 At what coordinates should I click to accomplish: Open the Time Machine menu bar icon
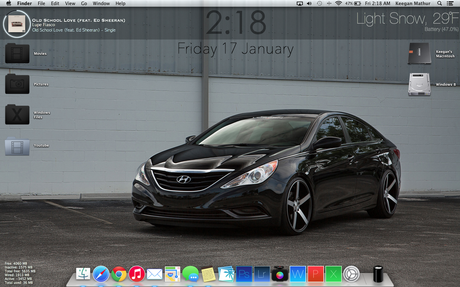click(x=319, y=4)
